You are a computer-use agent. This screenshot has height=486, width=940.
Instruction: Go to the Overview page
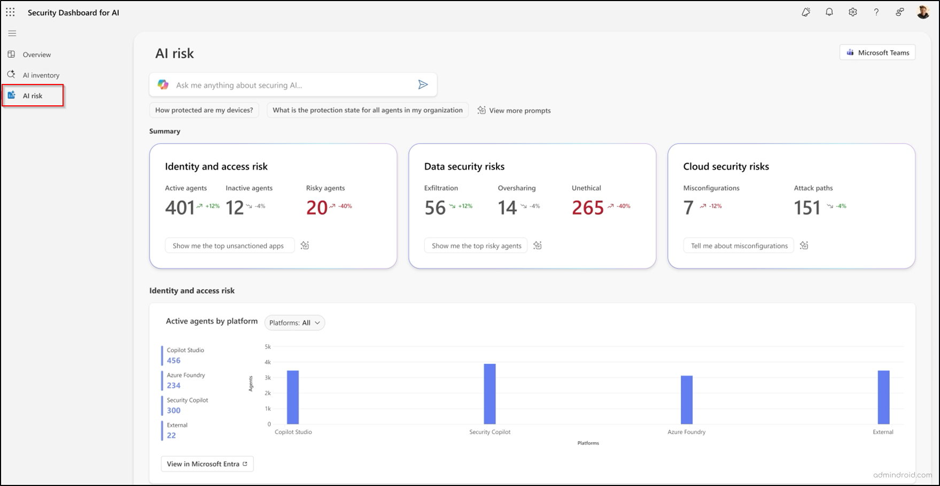click(x=37, y=54)
